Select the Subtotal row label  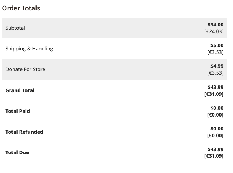point(15,28)
